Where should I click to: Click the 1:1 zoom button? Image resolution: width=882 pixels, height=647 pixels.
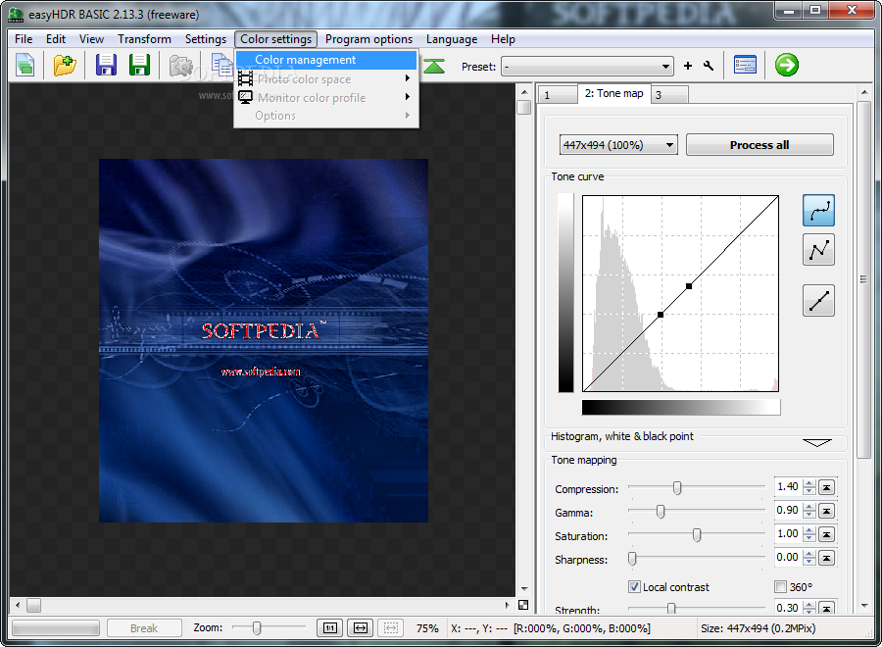click(330, 627)
